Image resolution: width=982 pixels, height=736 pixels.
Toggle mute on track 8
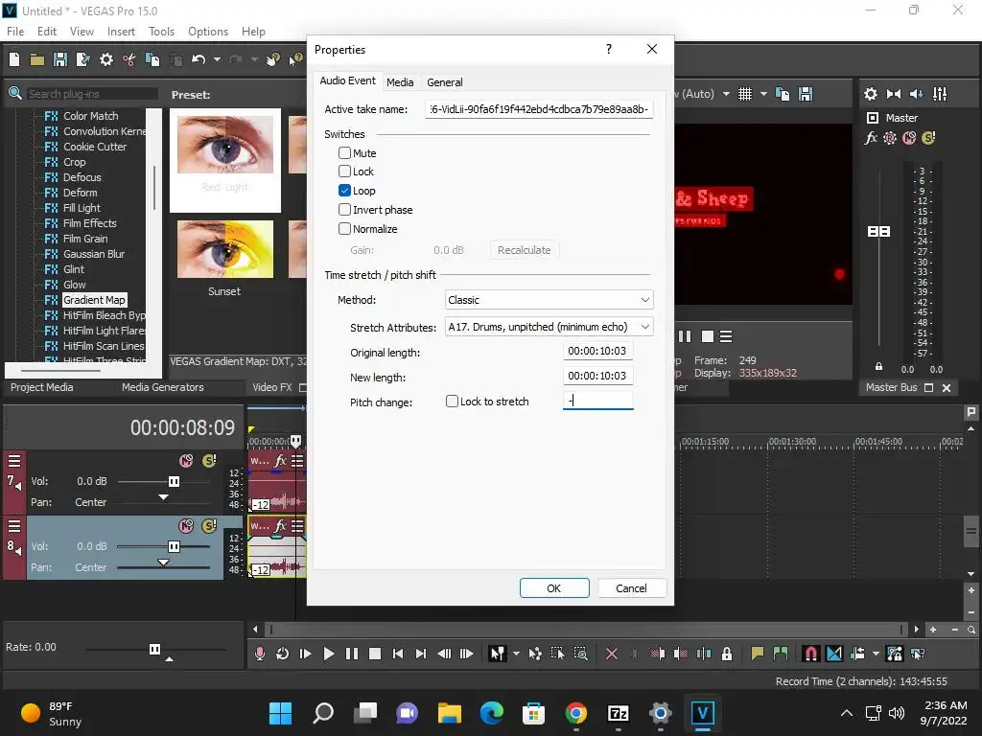(x=186, y=526)
